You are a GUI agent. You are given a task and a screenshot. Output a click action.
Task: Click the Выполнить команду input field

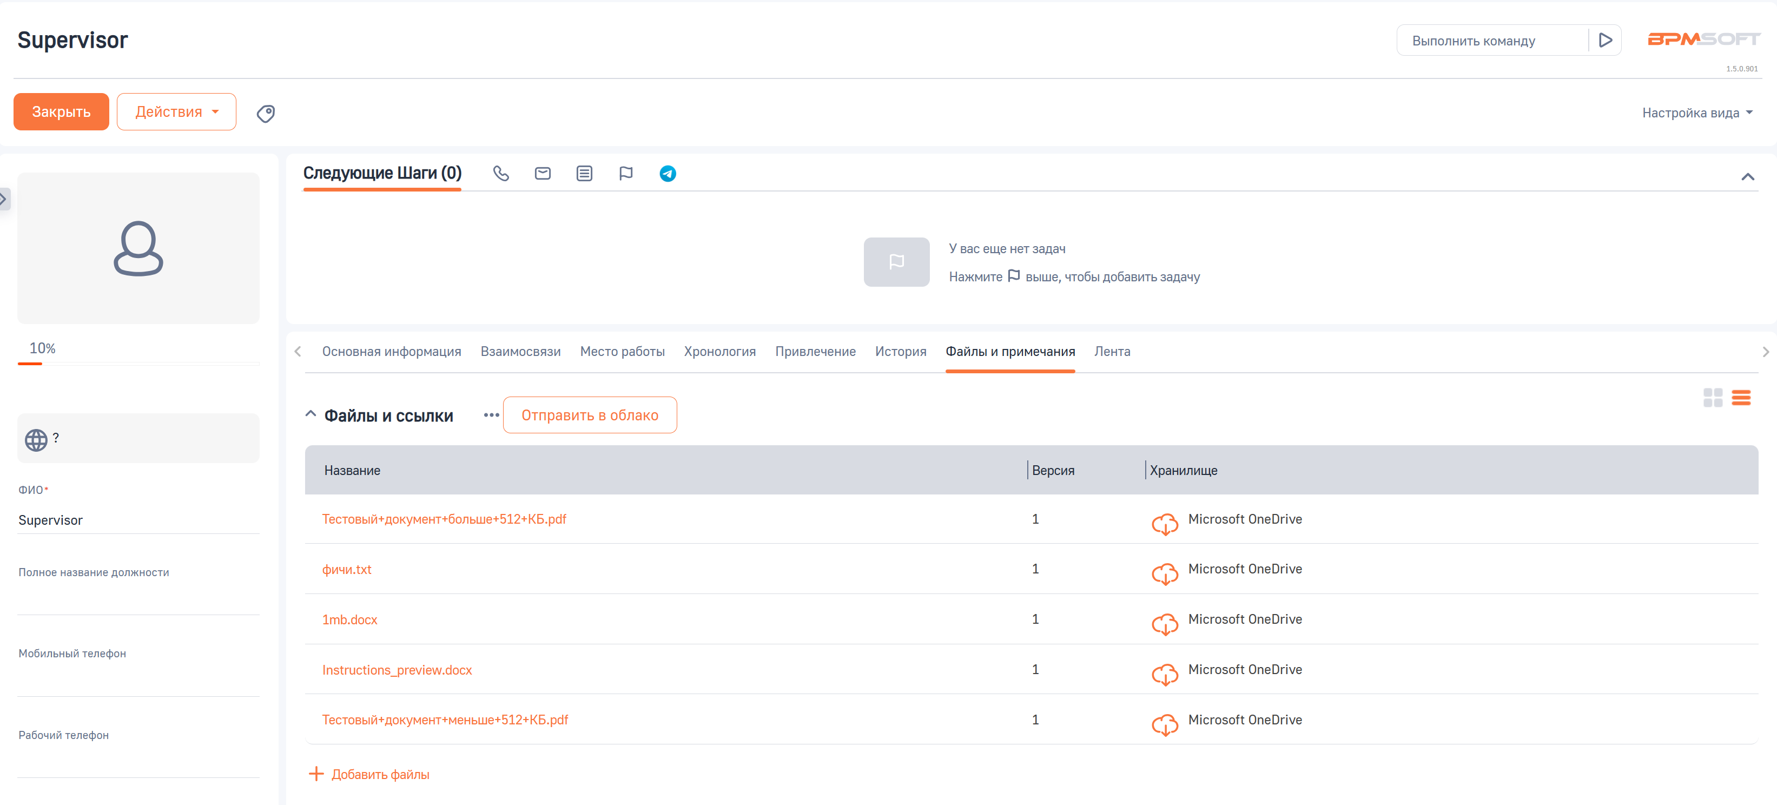pos(1490,41)
